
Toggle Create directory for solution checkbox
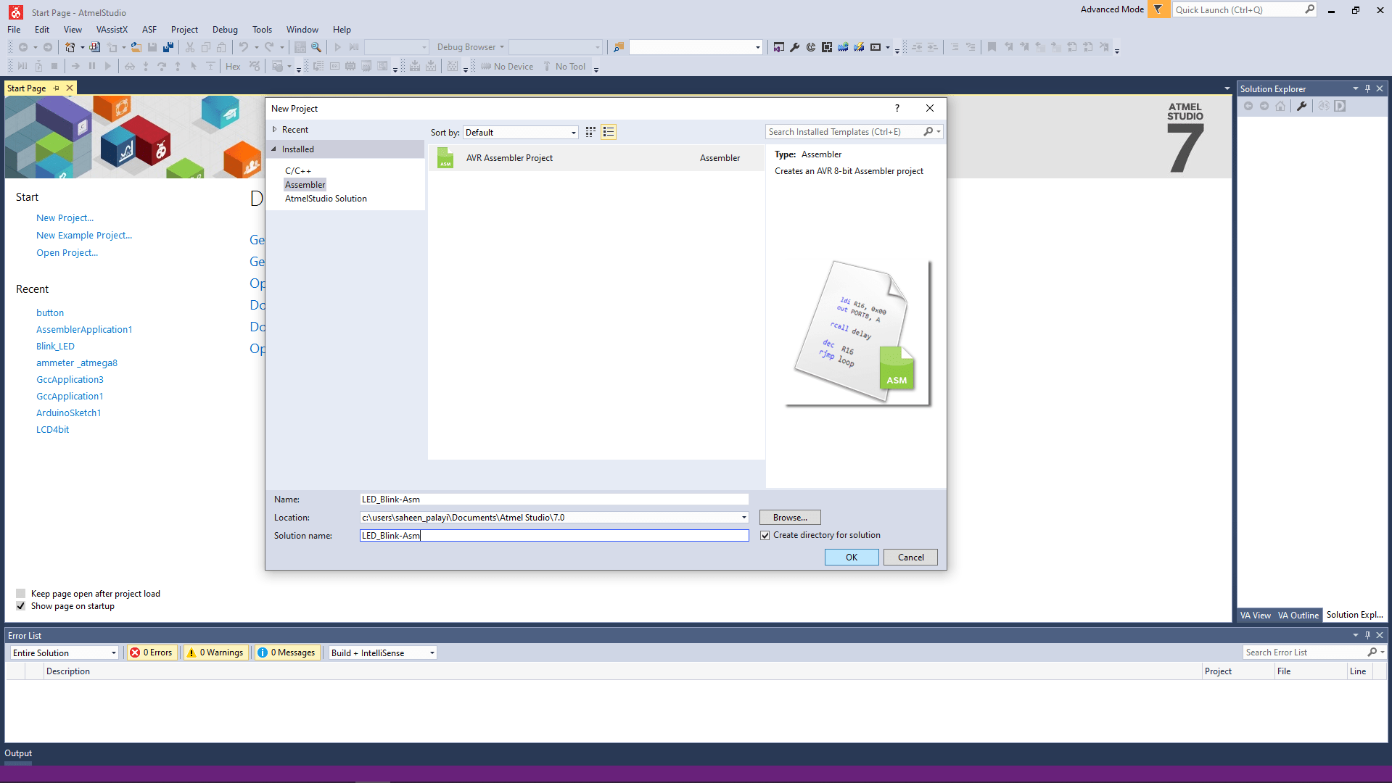point(765,535)
